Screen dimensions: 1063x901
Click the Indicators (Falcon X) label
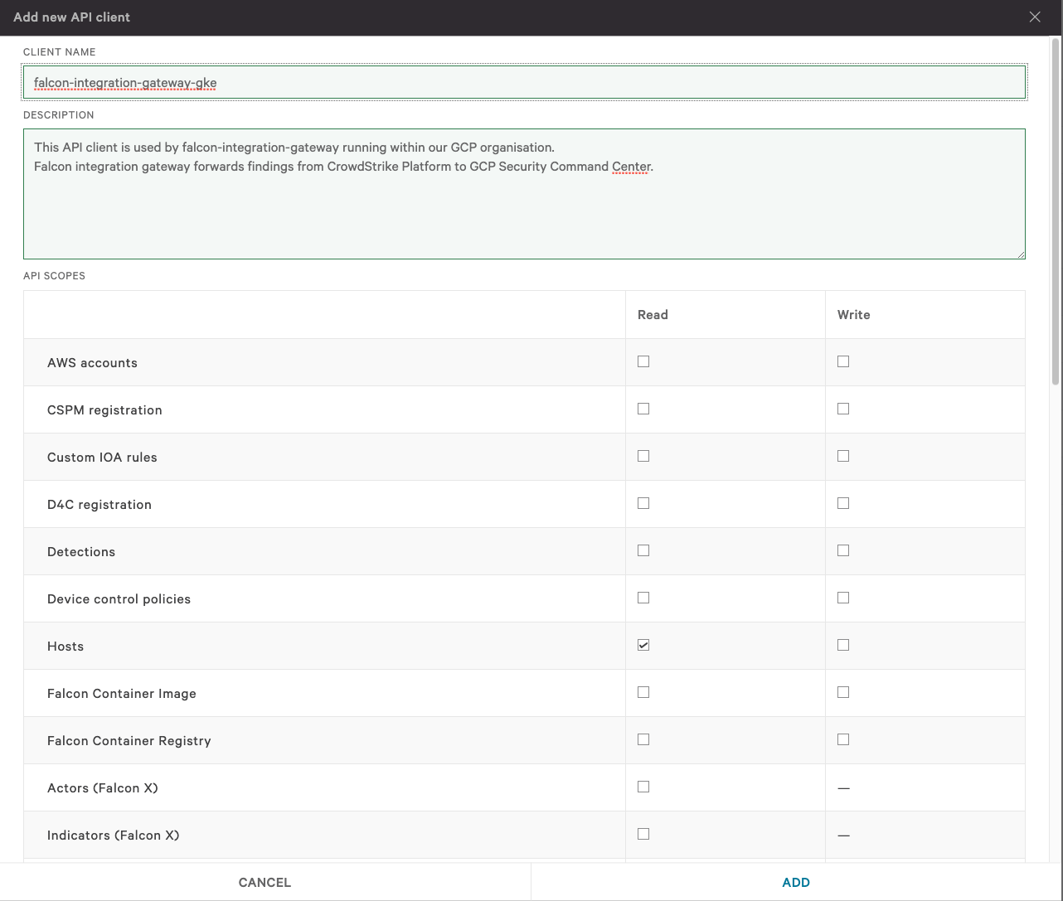[x=114, y=836]
